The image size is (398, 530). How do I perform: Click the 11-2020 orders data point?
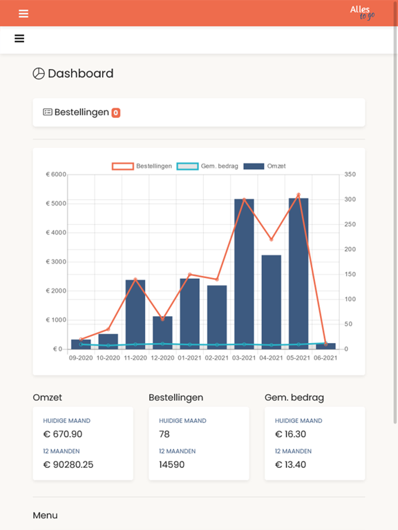[x=135, y=279]
